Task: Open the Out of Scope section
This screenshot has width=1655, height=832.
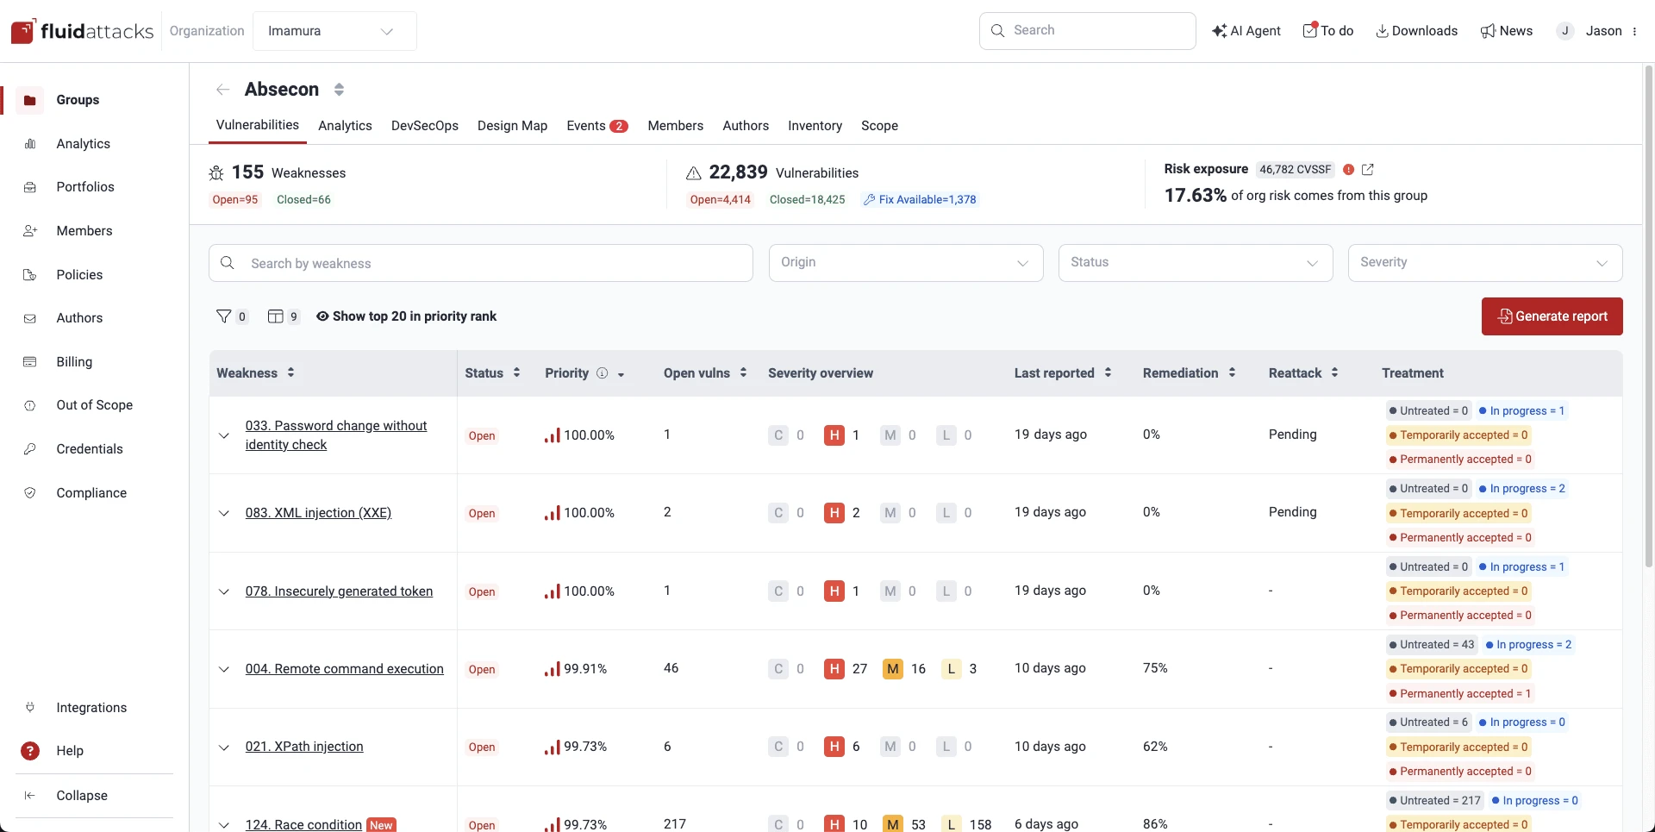Action: (x=95, y=404)
